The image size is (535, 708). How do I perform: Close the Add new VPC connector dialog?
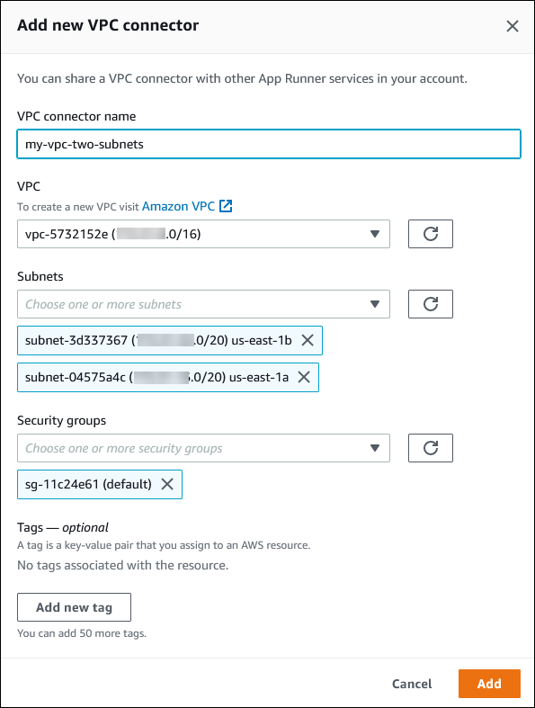(512, 26)
